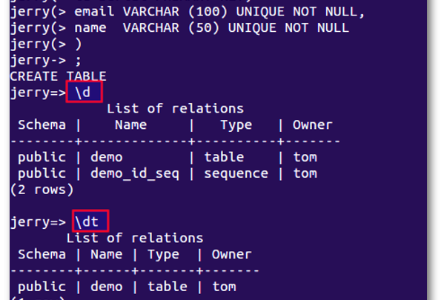The image size is (444, 300).
Task: Click the Schema header in first table
Action: pos(42,124)
